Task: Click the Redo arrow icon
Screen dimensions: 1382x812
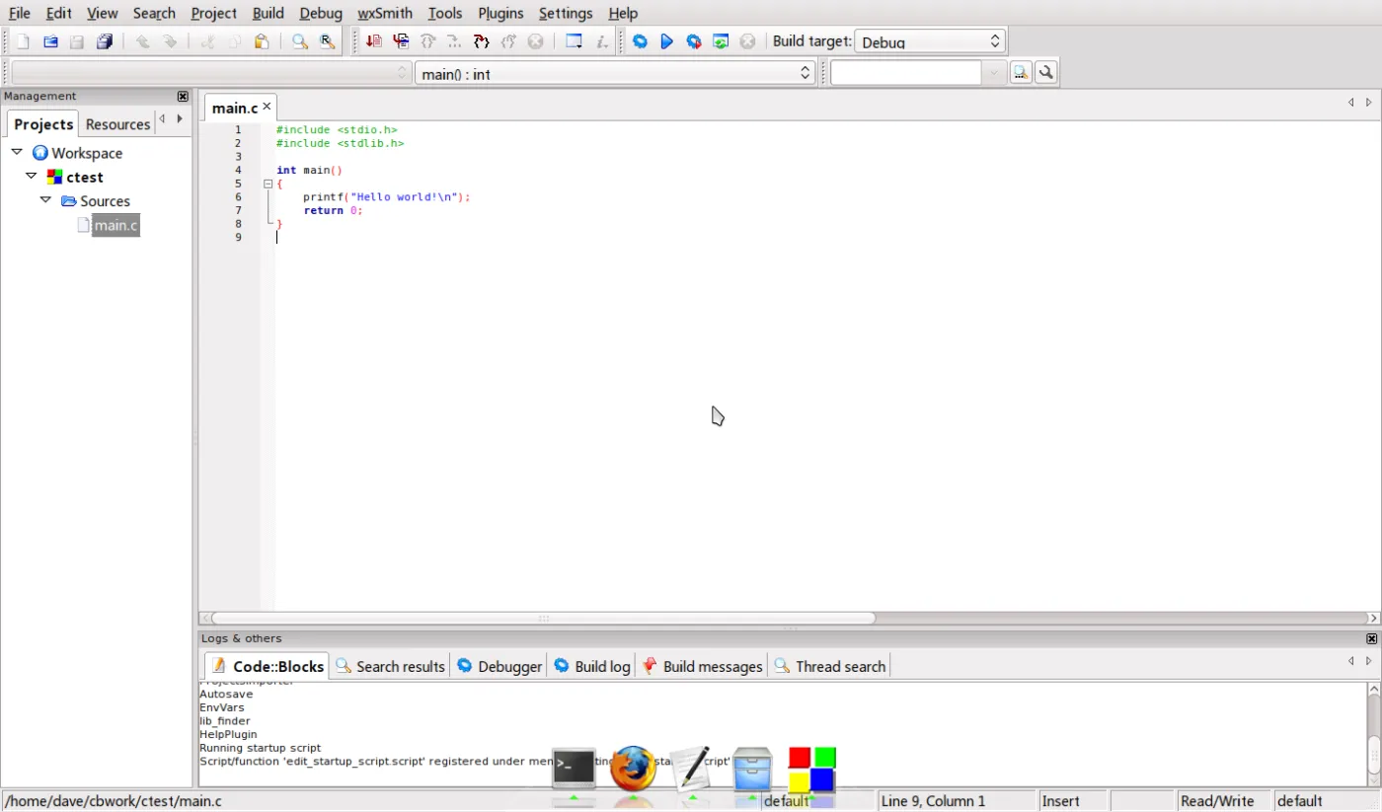Action: 170,41
